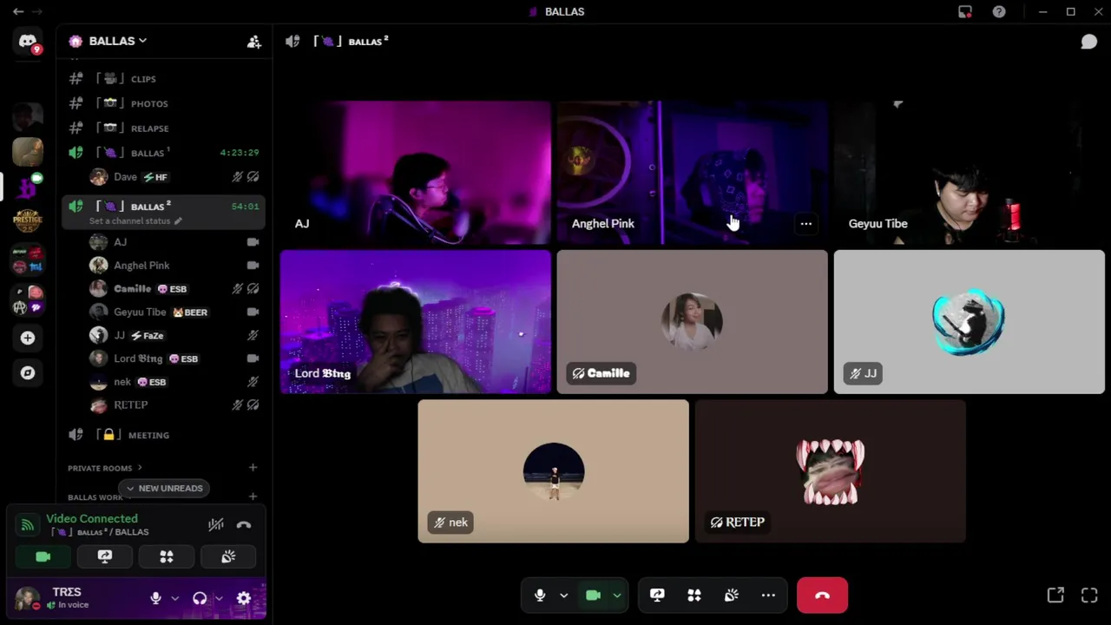The image size is (1111, 625).
Task: Click the top bar inbox icon
Action: click(965, 11)
